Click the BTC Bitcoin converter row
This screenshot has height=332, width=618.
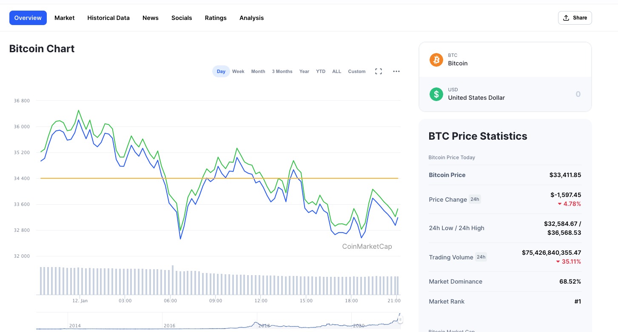[505, 60]
